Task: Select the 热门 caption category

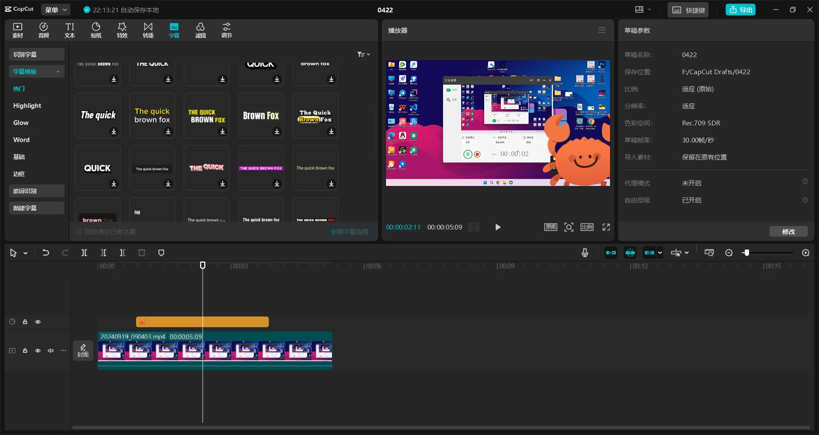Action: point(19,89)
